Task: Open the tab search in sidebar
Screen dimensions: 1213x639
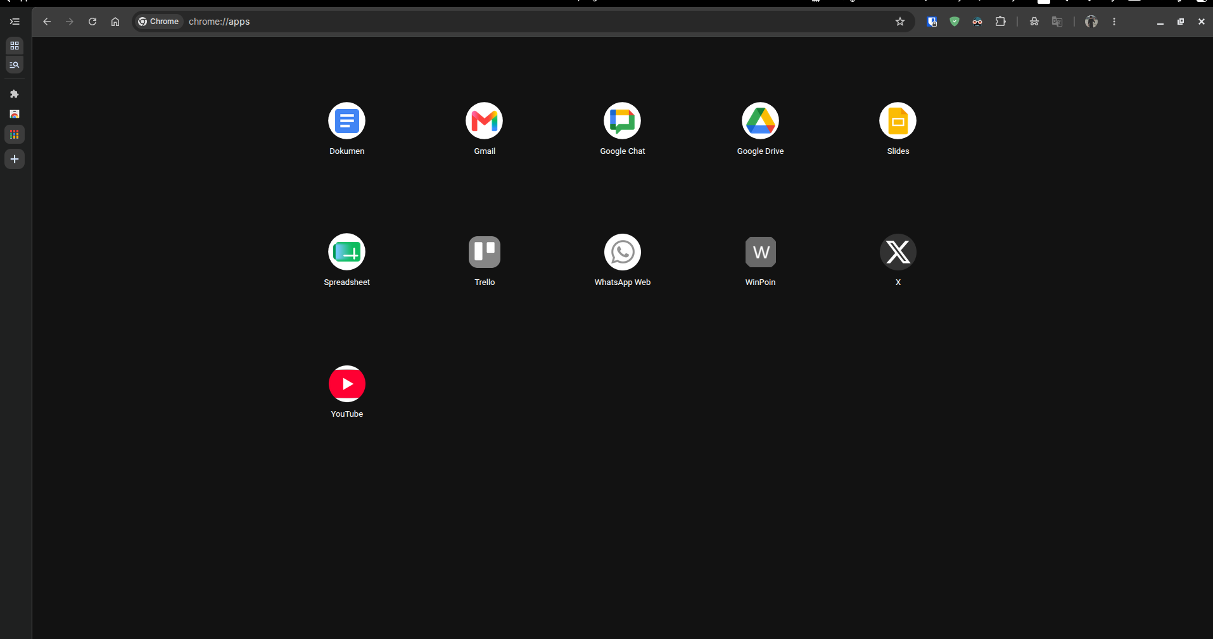Action: 15,65
